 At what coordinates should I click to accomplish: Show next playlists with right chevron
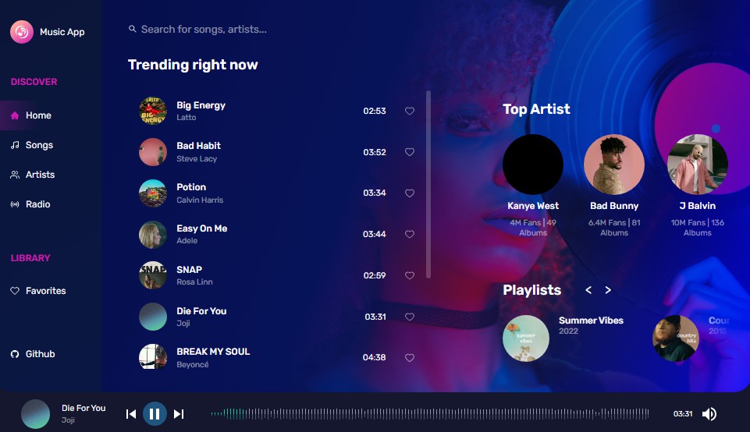[x=608, y=290]
